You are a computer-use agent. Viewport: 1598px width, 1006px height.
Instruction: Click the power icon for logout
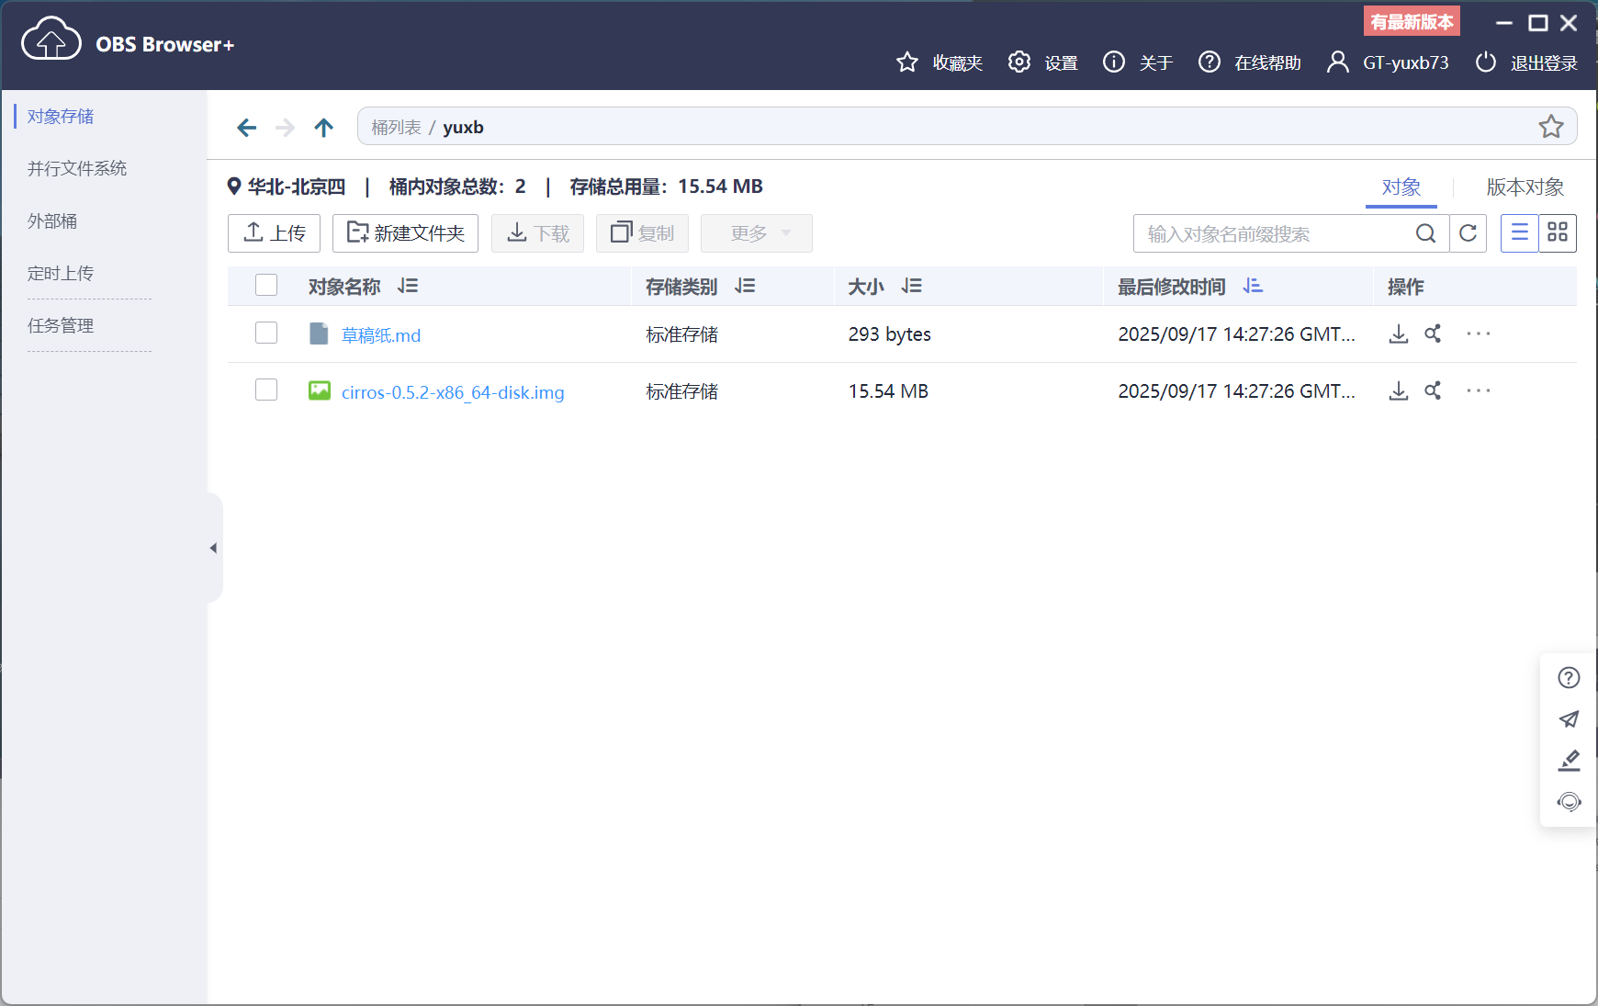[1486, 62]
